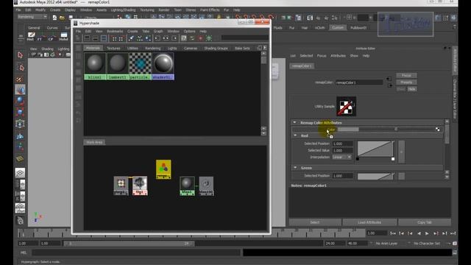The width and height of the screenshot is (471, 265).
Task: Click the Hist shelf button
Action: tap(31, 37)
